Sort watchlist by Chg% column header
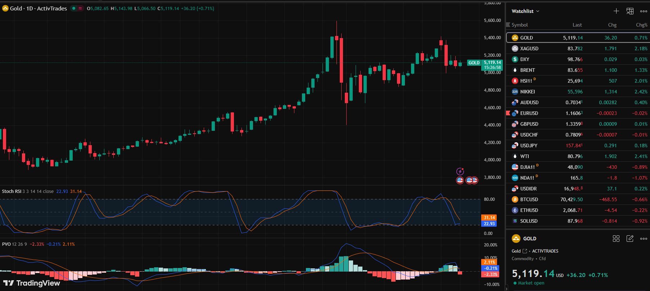Screen dimensions: 650x291 click(641, 25)
